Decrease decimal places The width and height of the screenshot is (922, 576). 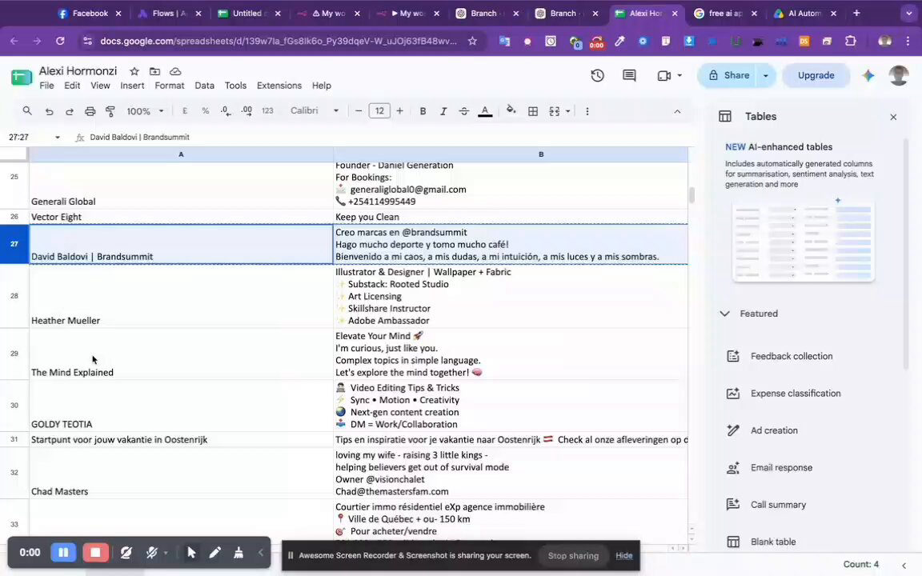[x=225, y=110]
